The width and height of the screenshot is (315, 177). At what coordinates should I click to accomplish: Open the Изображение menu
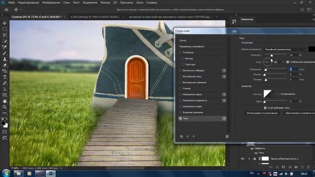tap(51, 2)
